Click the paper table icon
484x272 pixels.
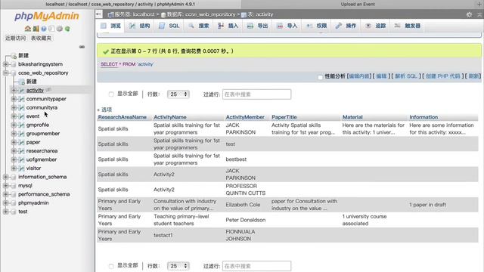point(22,143)
